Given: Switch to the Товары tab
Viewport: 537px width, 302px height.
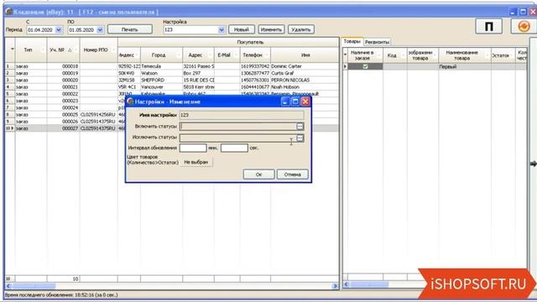Looking at the screenshot, I should [x=352, y=41].
